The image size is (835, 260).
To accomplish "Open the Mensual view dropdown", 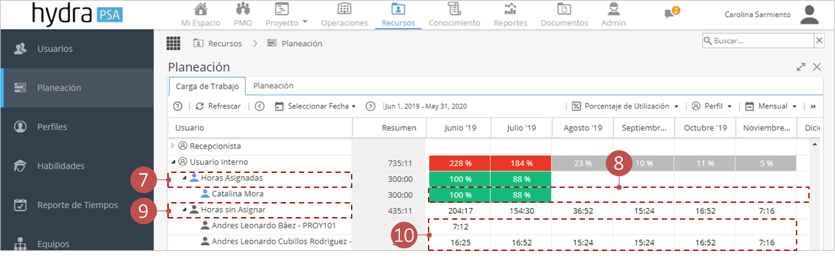I will (x=771, y=106).
